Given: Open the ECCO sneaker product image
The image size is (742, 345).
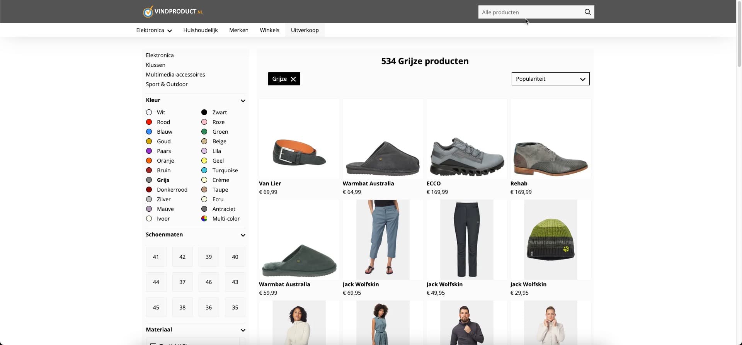Looking at the screenshot, I should [467, 139].
